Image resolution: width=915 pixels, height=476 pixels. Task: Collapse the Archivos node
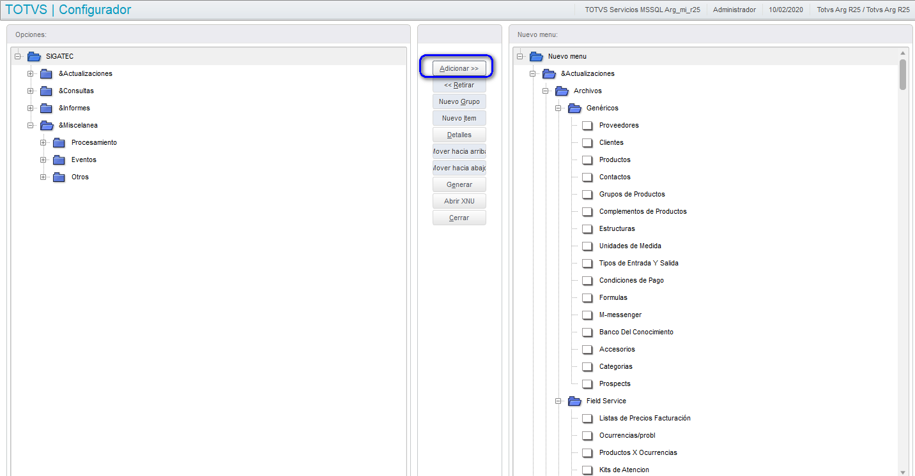(546, 91)
